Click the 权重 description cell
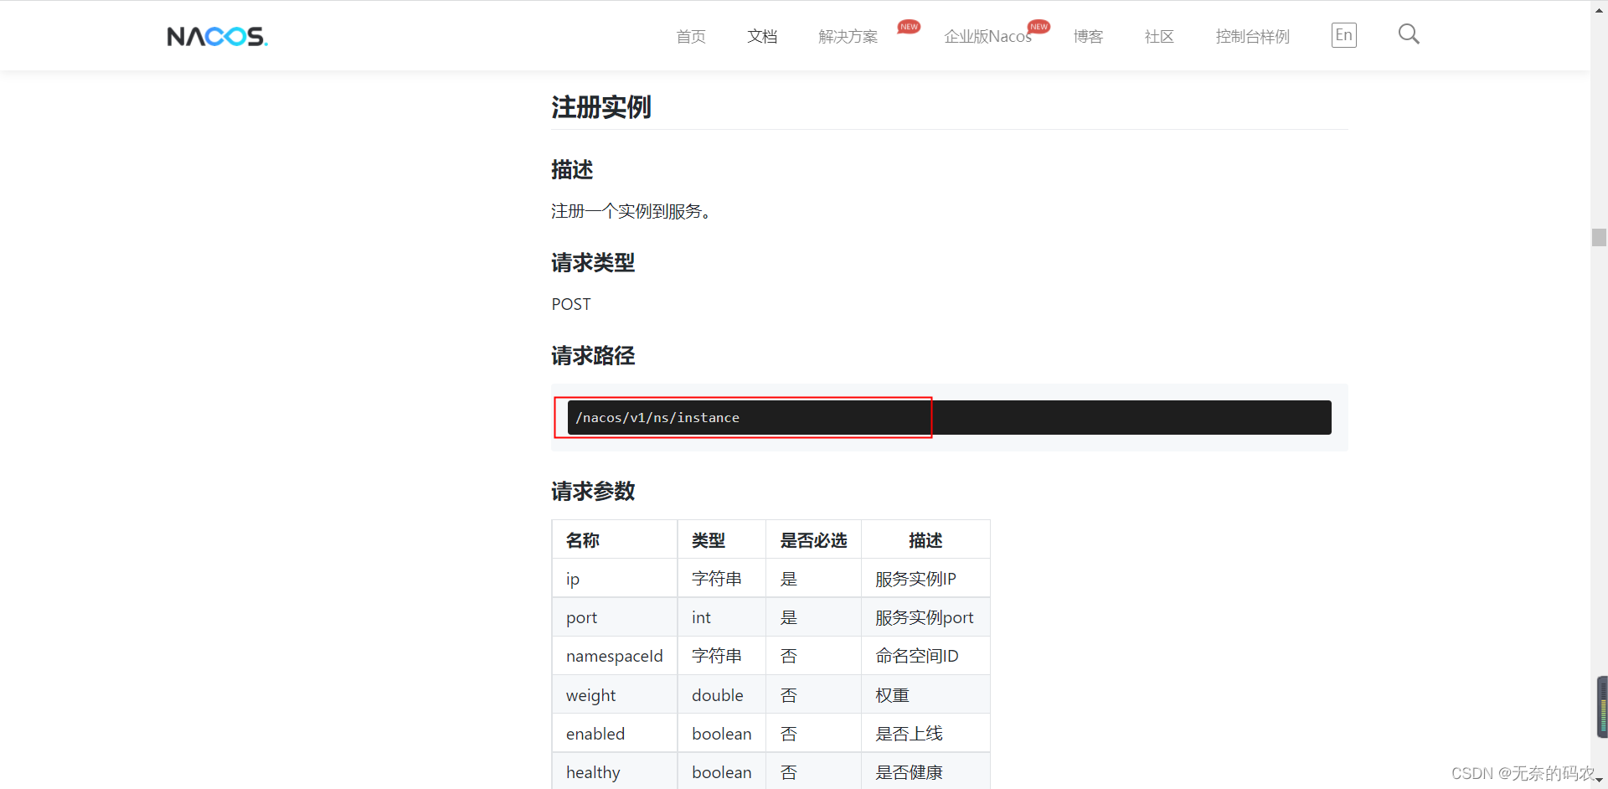 coord(925,695)
